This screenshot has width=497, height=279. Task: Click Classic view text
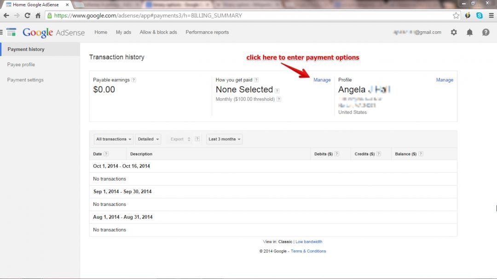click(285, 242)
